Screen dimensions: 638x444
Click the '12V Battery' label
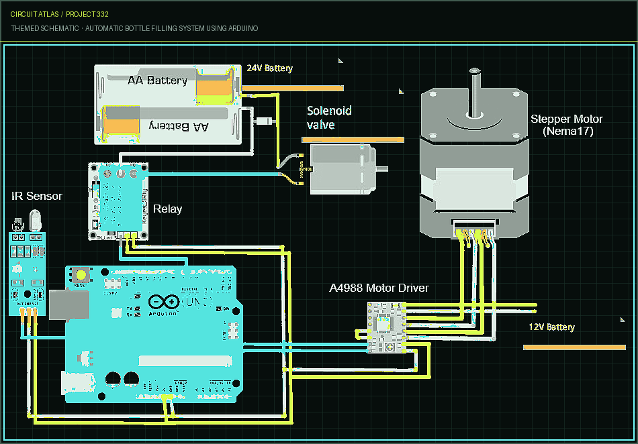[552, 327]
